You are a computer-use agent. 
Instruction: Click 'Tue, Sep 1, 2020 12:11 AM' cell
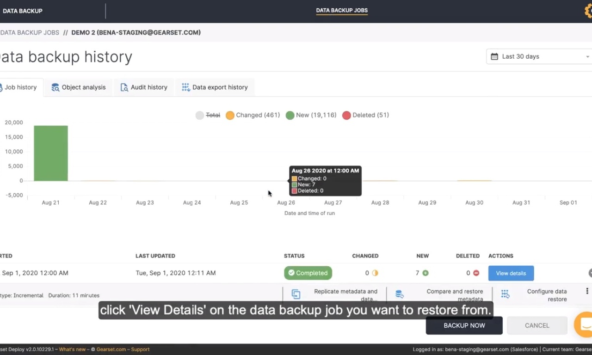pos(176,273)
